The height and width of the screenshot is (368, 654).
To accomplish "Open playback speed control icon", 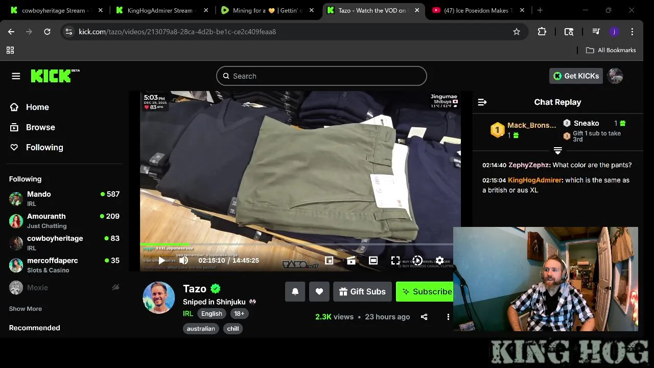I will click(x=417, y=261).
